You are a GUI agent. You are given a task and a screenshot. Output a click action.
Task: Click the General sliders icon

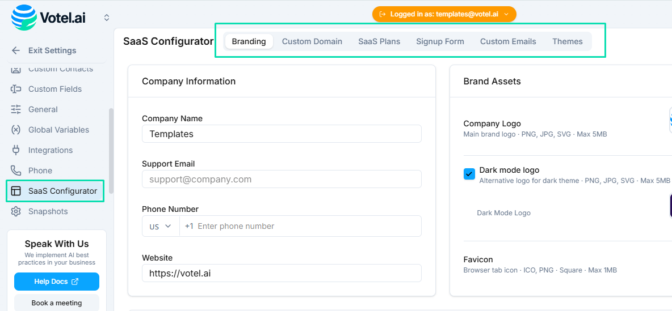point(16,109)
